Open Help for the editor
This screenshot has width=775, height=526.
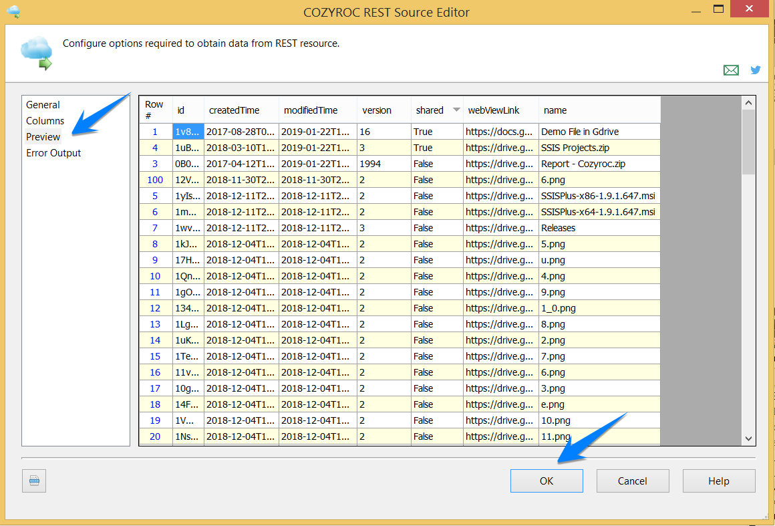click(719, 481)
